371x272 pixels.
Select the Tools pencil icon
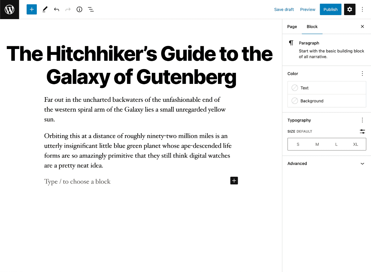pos(45,10)
